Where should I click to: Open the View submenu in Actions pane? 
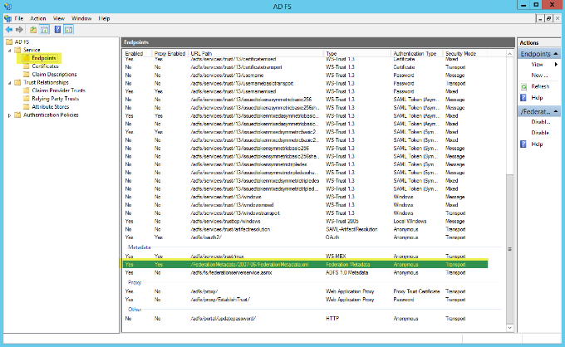(x=538, y=64)
